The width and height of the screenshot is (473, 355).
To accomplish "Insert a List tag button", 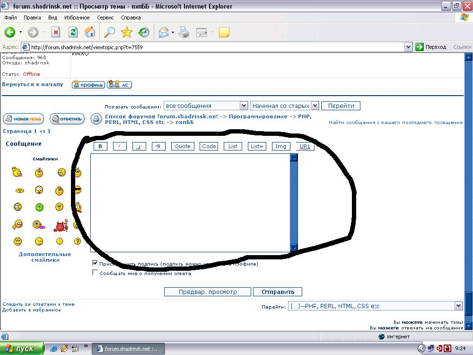I will pyautogui.click(x=233, y=146).
